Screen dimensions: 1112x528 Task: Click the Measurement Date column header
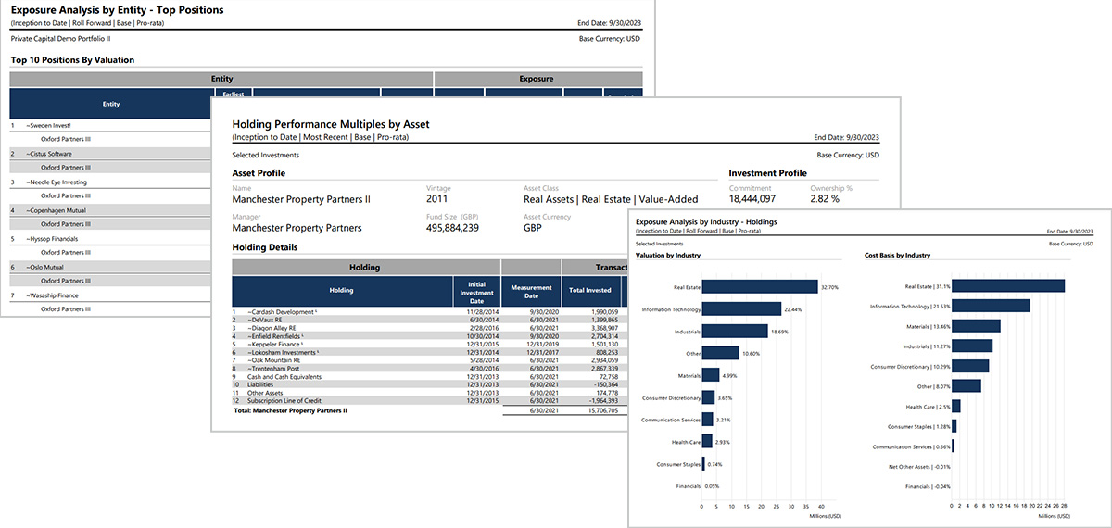(531, 290)
